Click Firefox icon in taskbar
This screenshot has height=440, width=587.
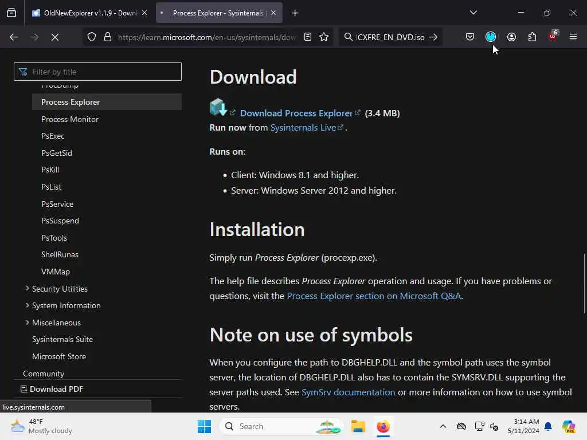point(383,426)
